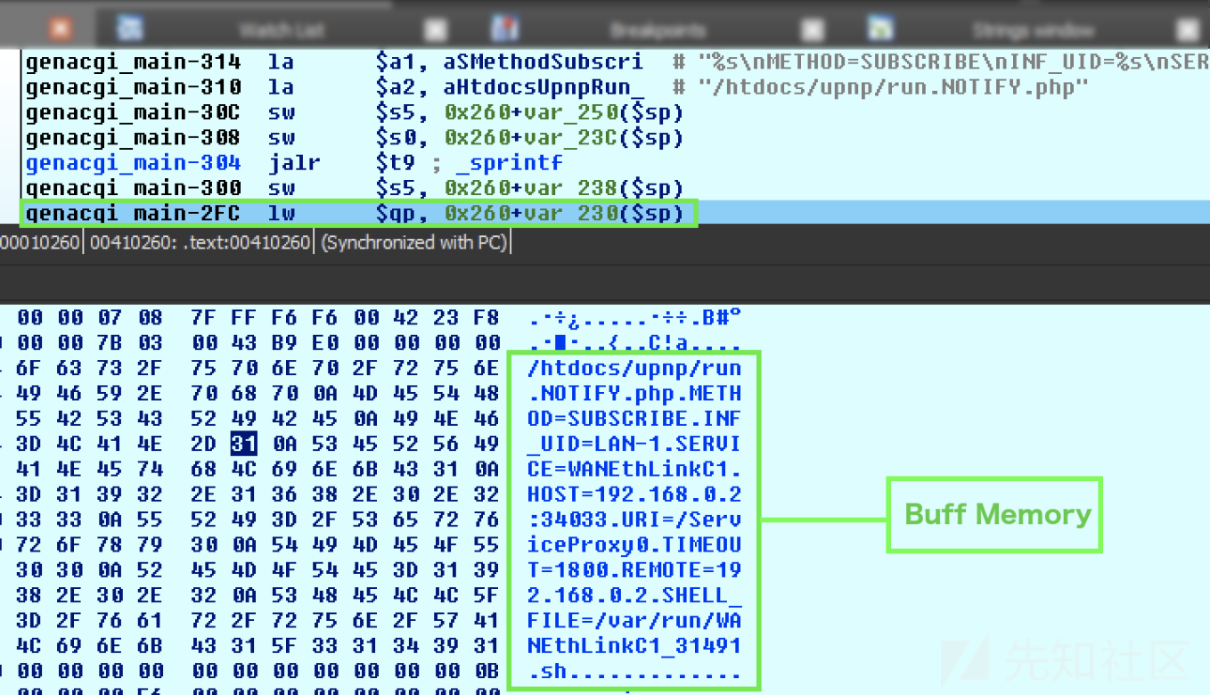Click the Breakpoints tab icon
This screenshot has width=1210, height=695.
point(505,28)
